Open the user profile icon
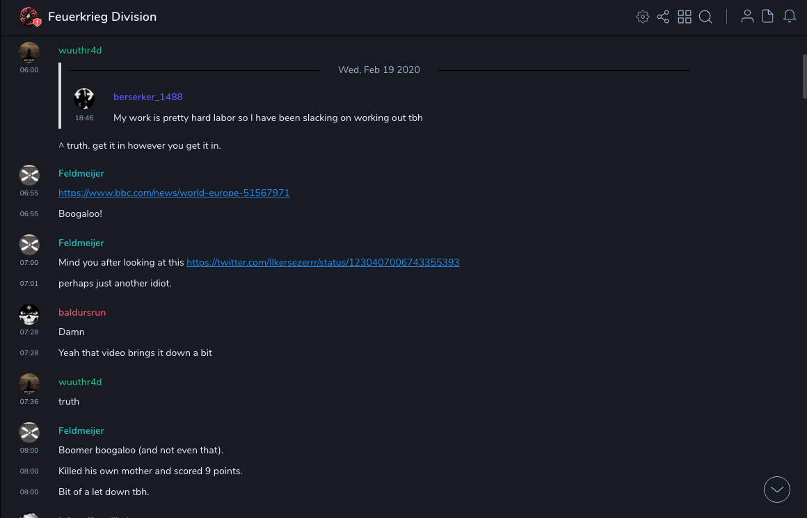This screenshot has height=518, width=807. point(747,17)
